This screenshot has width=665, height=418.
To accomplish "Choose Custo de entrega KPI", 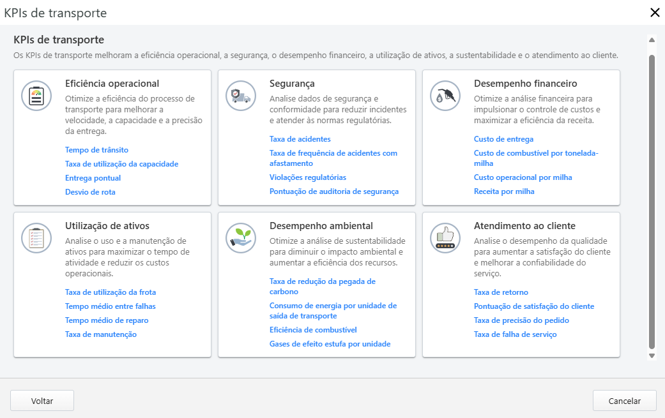I will point(503,139).
